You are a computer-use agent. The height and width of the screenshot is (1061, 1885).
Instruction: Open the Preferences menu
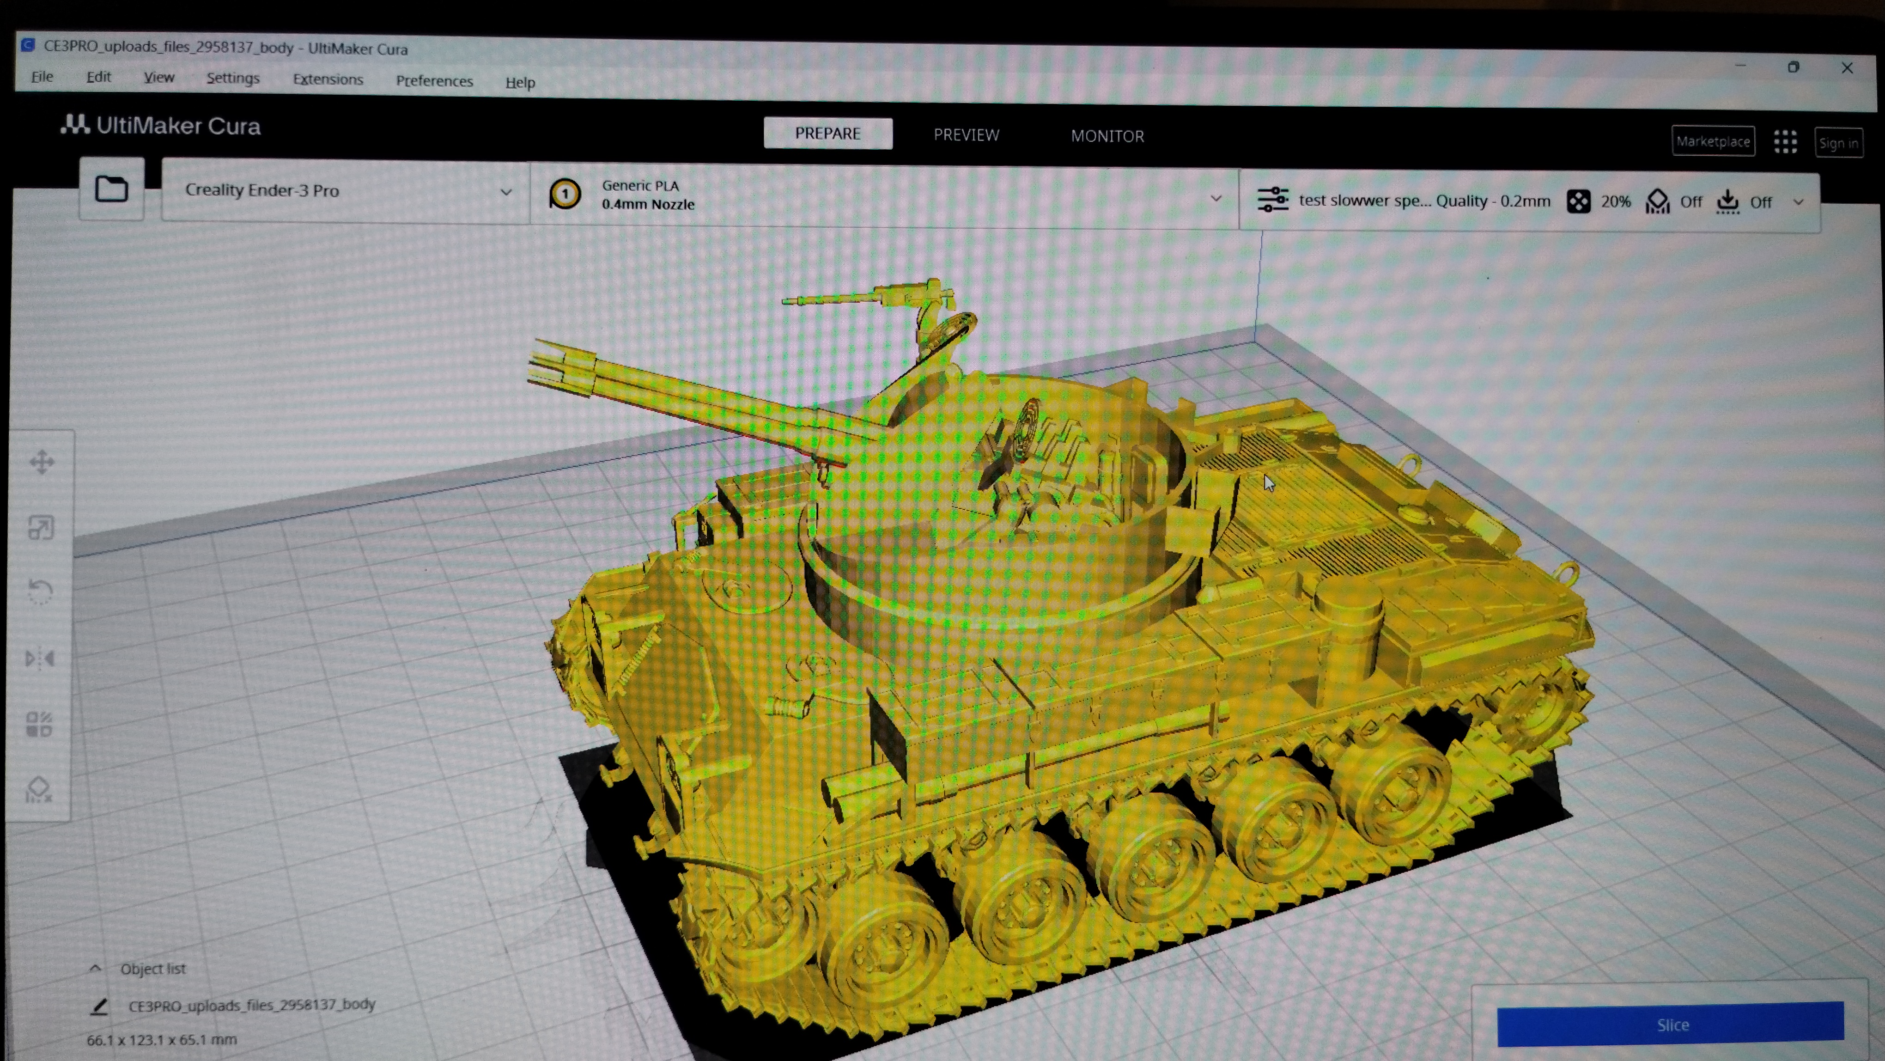pyautogui.click(x=435, y=81)
